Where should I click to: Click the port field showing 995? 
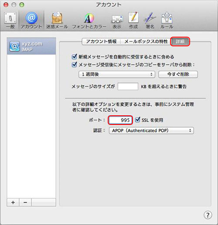click(x=120, y=120)
